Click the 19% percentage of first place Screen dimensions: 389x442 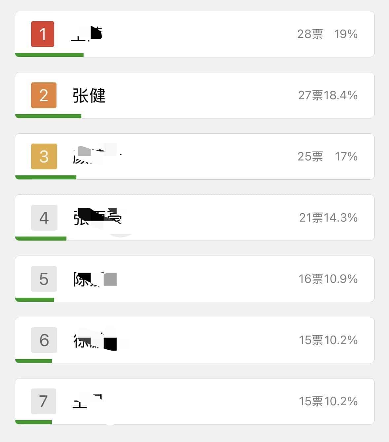click(346, 34)
